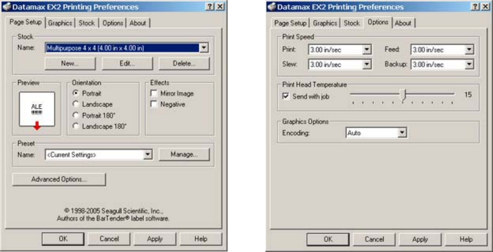Open Advanced Options... button
The height and width of the screenshot is (252, 493).
coord(59,179)
